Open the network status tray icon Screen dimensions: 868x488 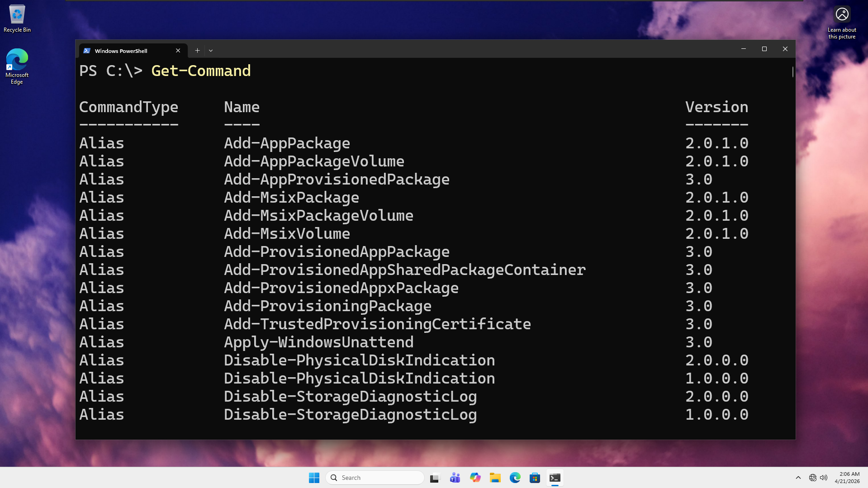(813, 478)
